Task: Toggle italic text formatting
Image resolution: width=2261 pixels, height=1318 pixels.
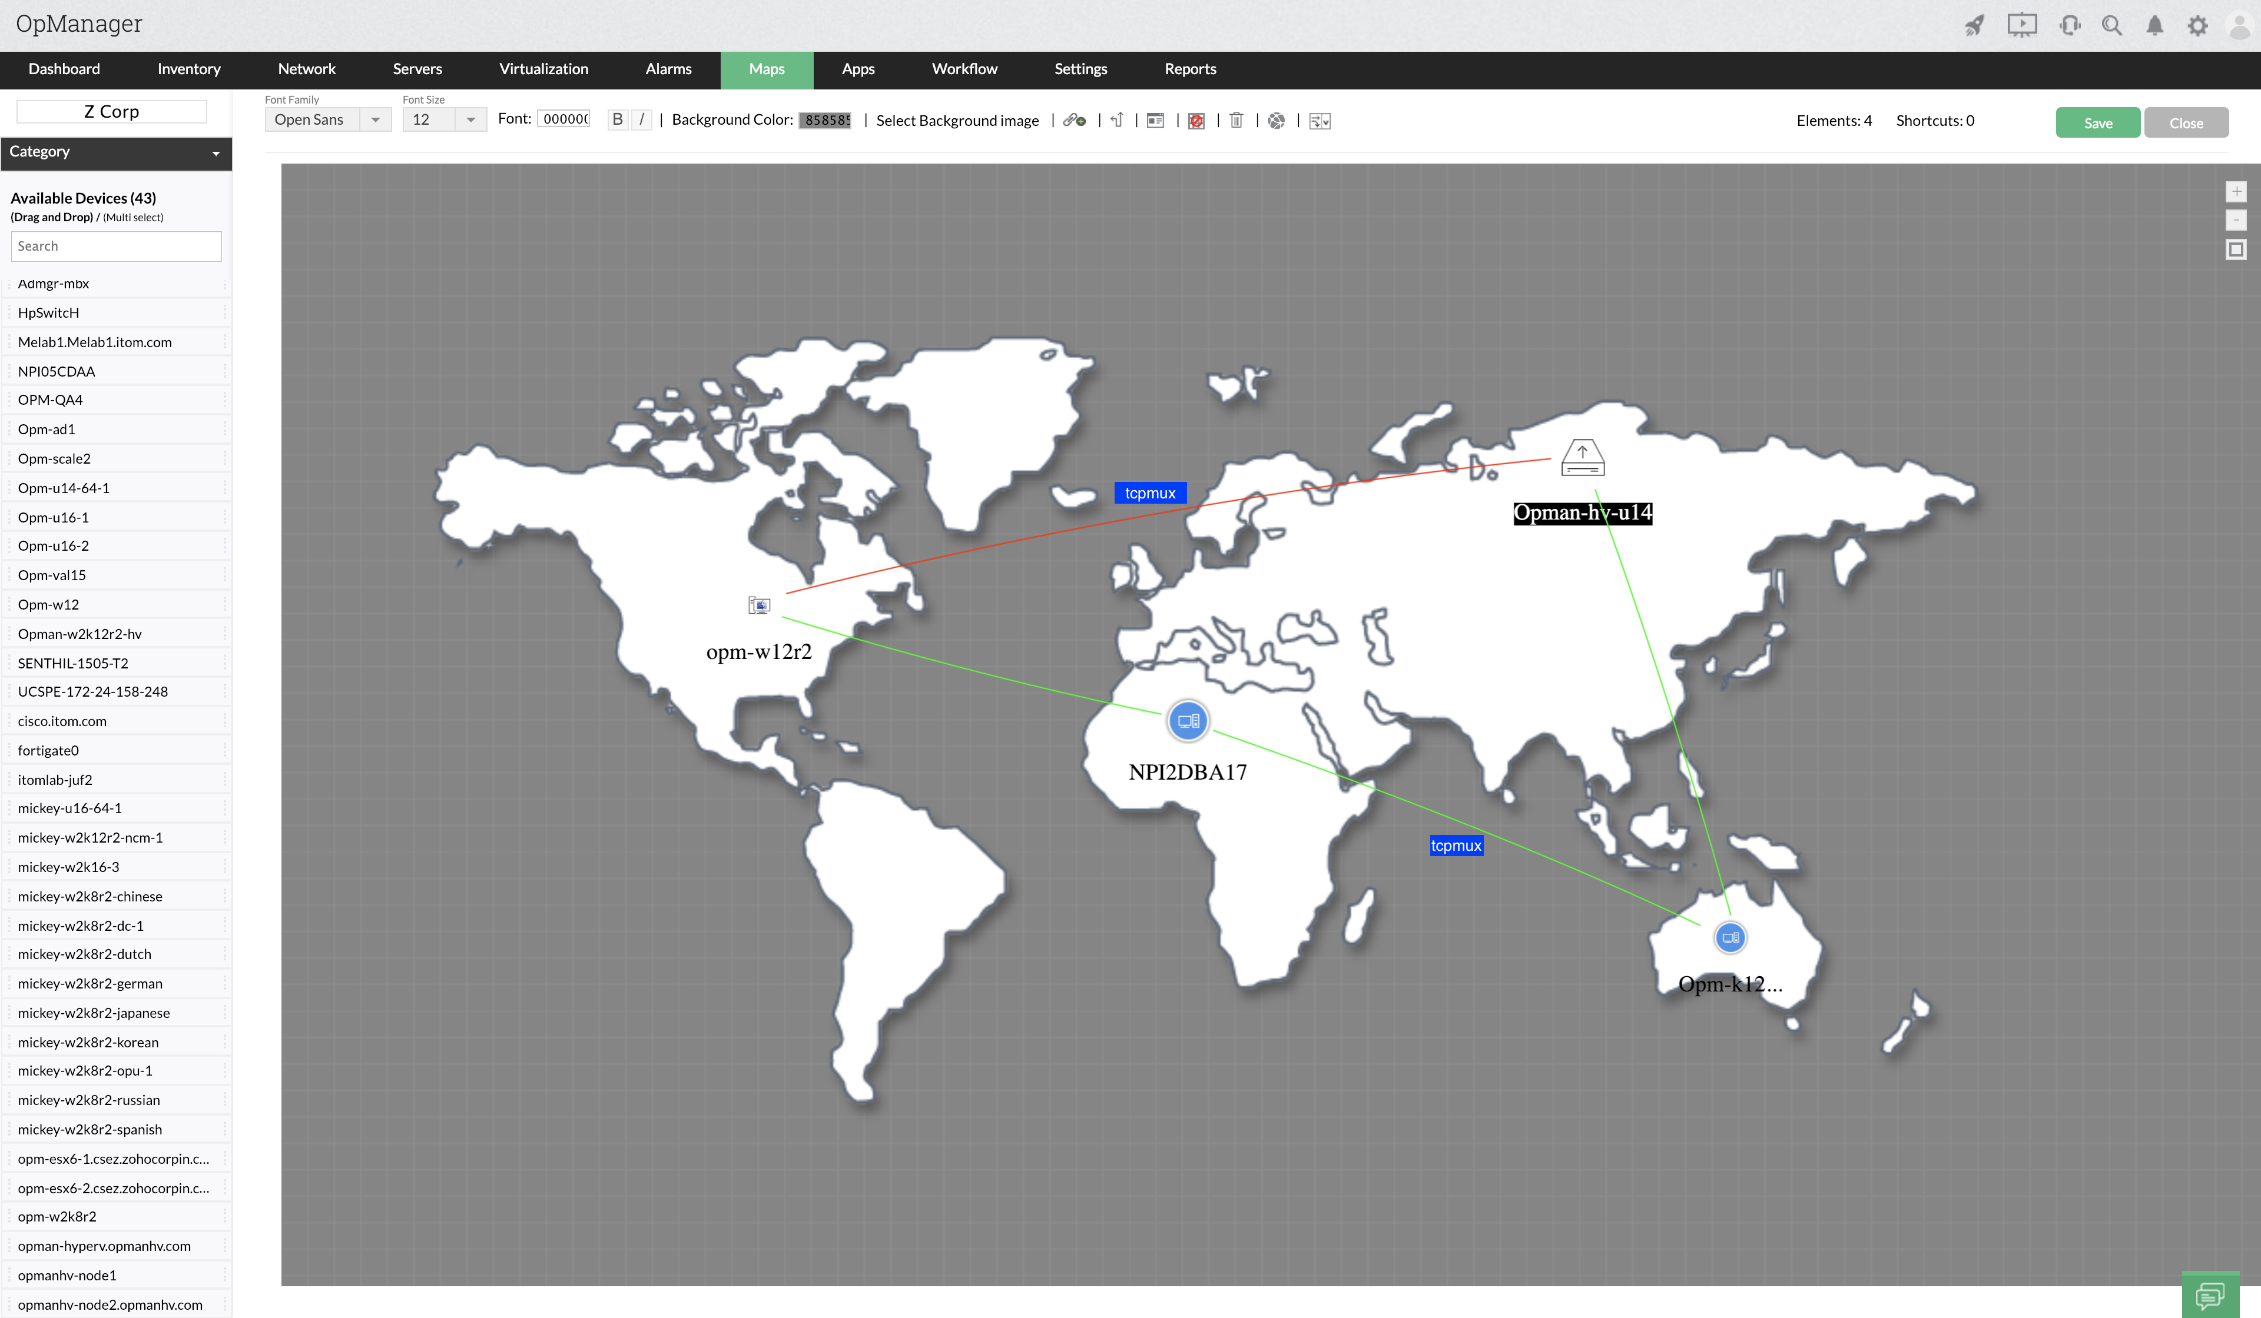Action: point(642,119)
